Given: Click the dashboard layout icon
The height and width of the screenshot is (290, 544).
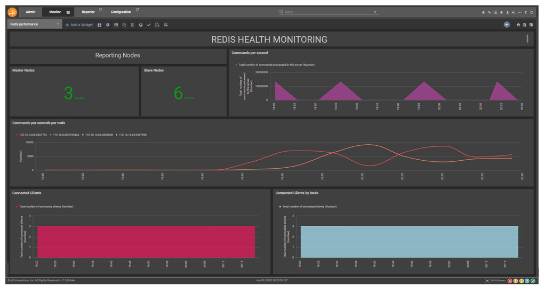Looking at the screenshot, I should coord(100,25).
